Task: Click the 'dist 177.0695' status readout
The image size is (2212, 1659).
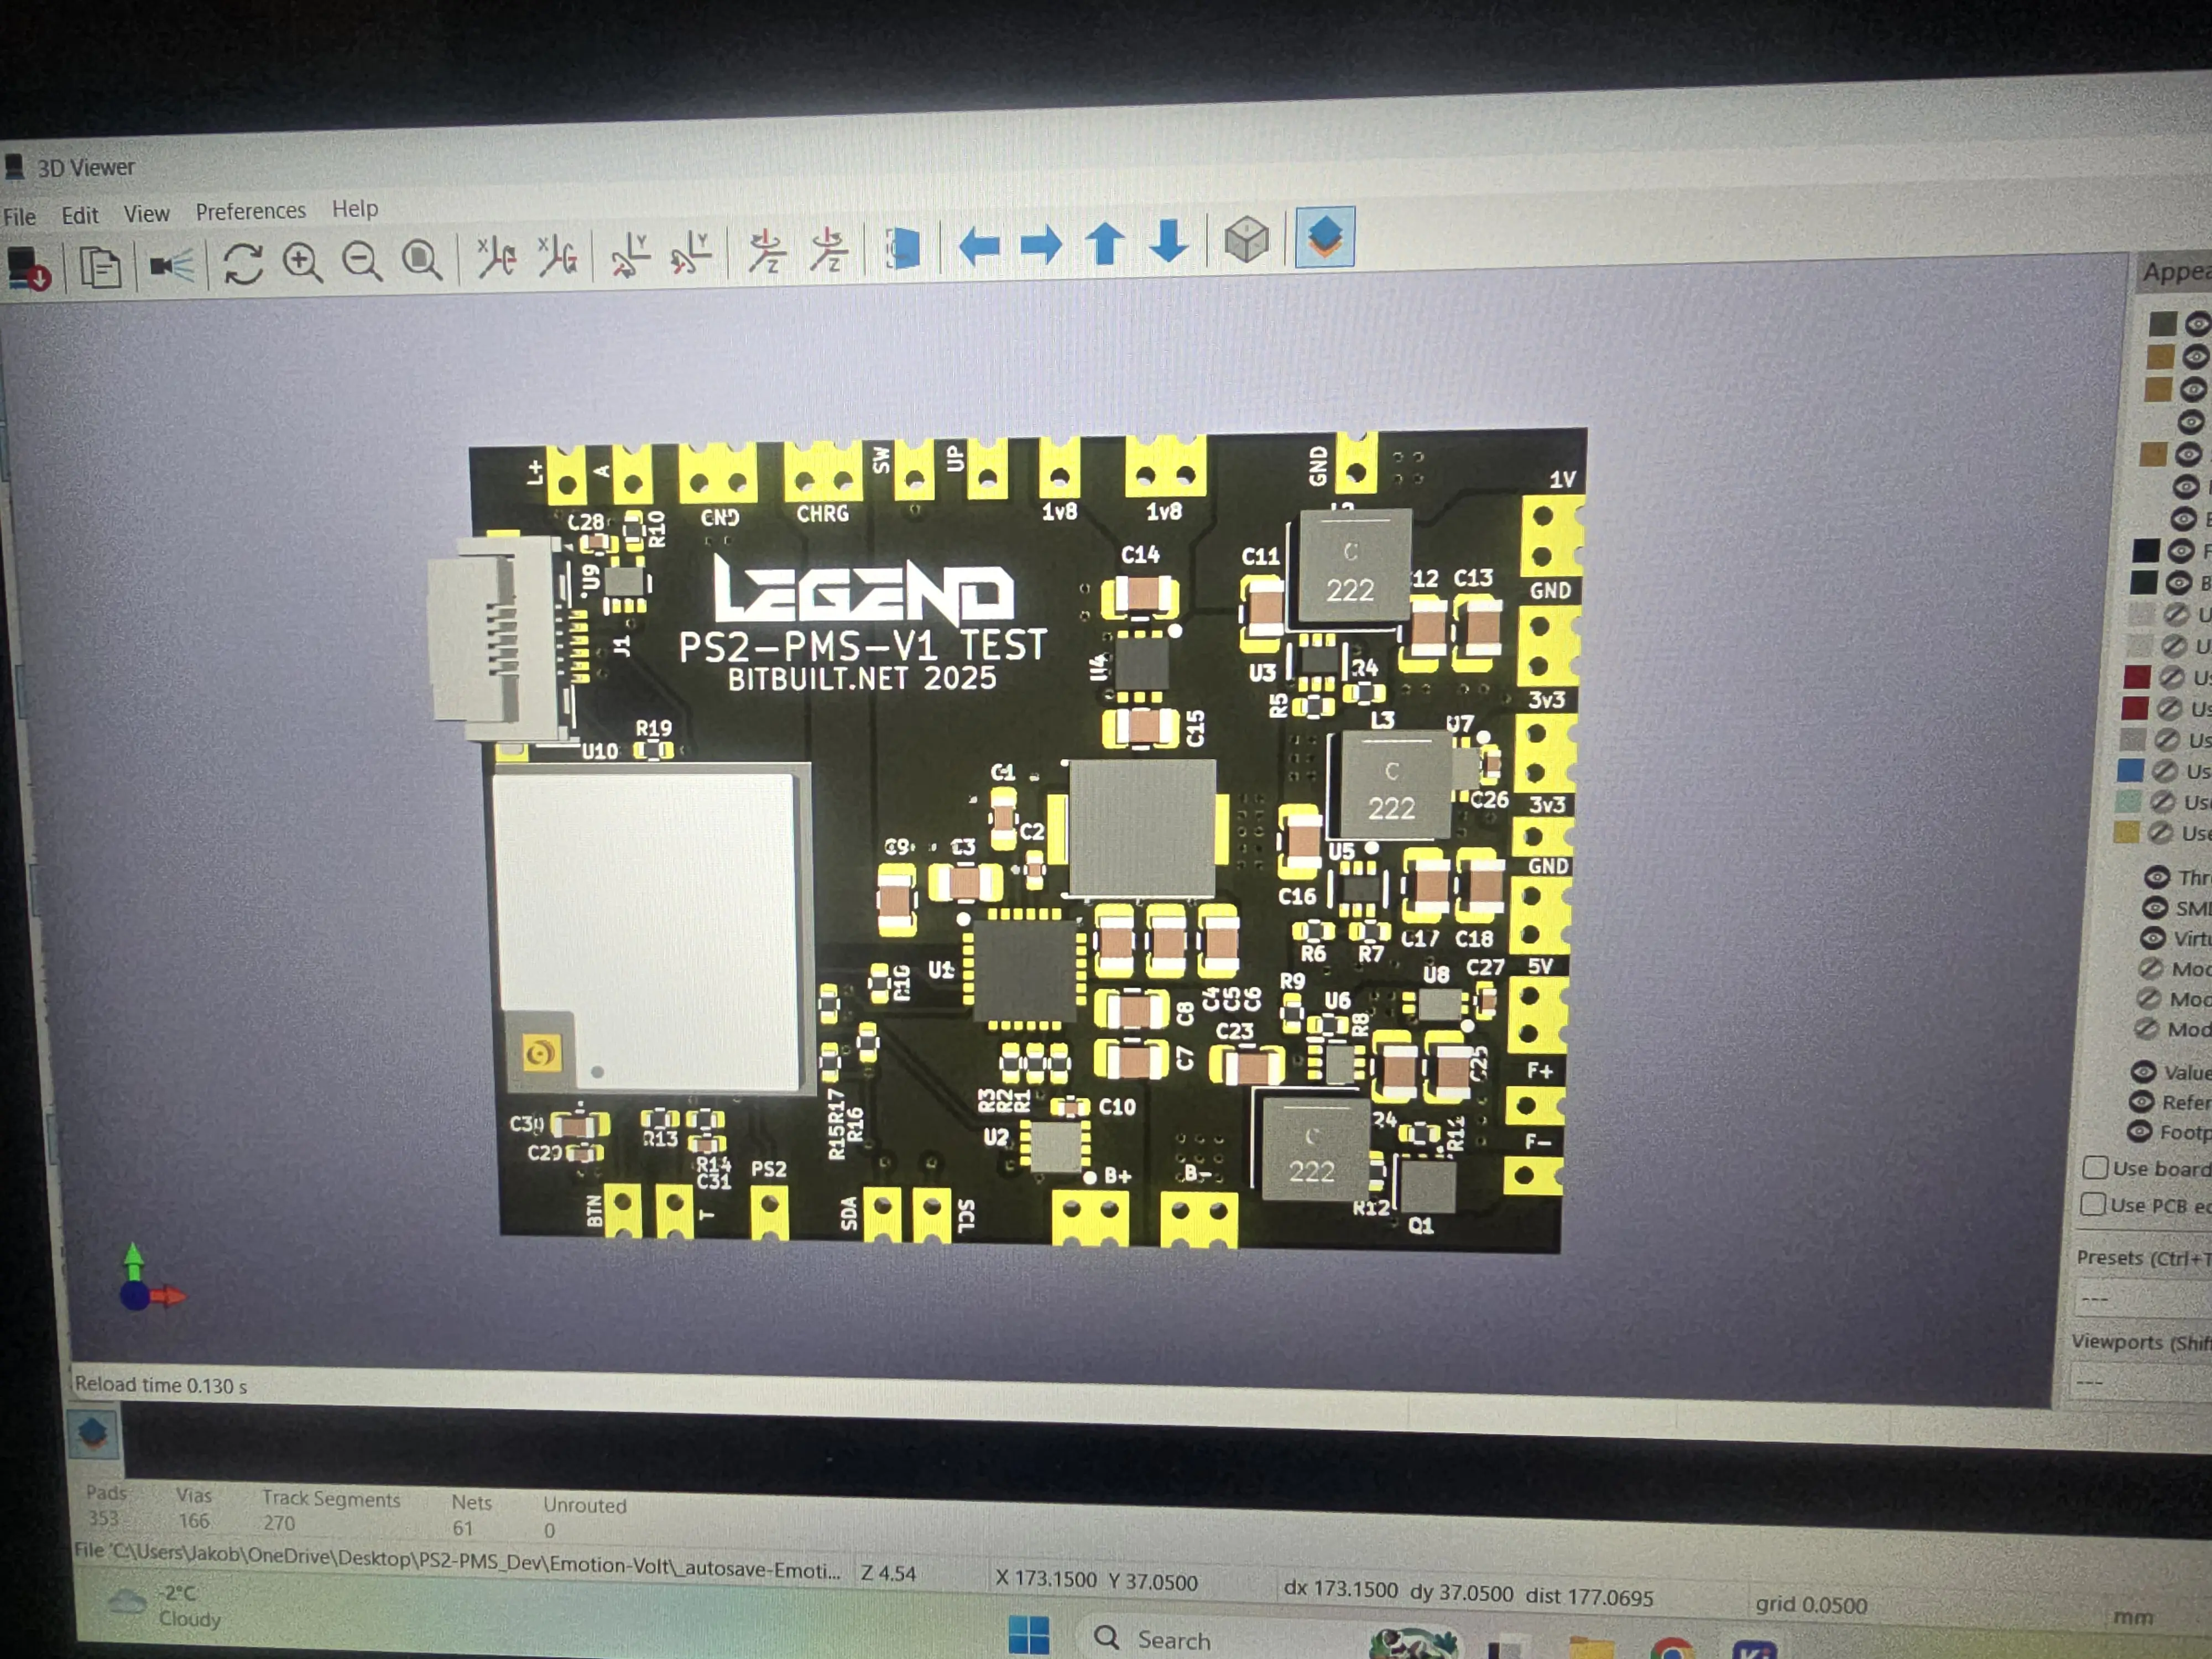Action: click(1589, 1596)
